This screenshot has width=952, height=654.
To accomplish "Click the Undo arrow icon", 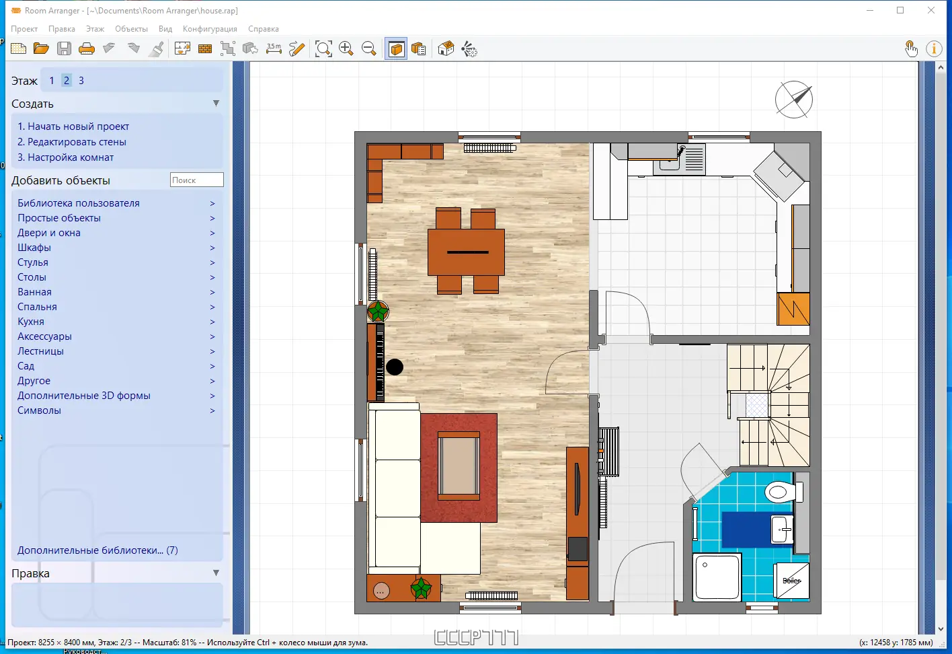I will (109, 48).
